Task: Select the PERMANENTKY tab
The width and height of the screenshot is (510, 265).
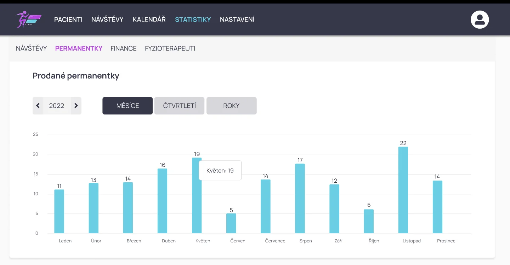Action: point(79,48)
